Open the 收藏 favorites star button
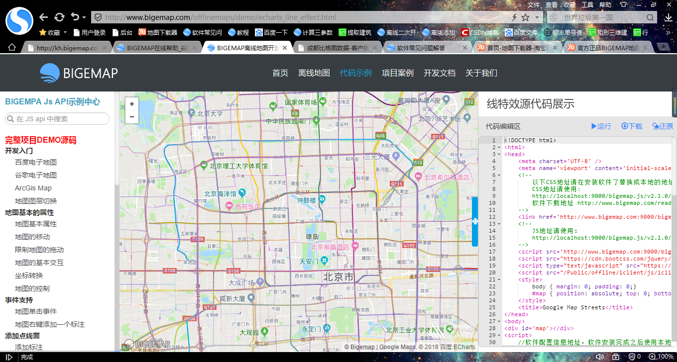Image resolution: width=677 pixels, height=362 pixels. click(53, 32)
